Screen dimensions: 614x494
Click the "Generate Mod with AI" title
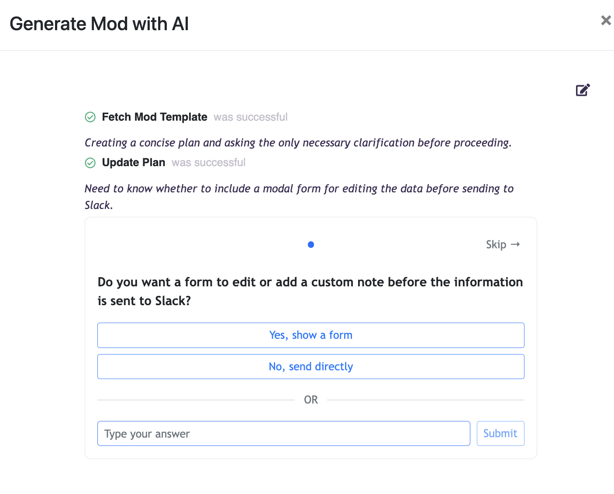coord(99,24)
